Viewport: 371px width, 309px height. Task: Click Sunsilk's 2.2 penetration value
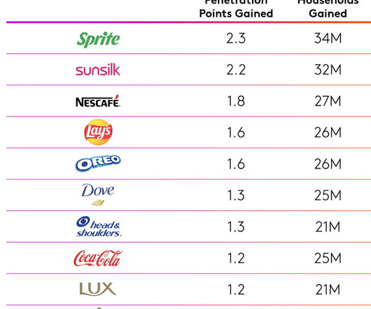(x=236, y=70)
